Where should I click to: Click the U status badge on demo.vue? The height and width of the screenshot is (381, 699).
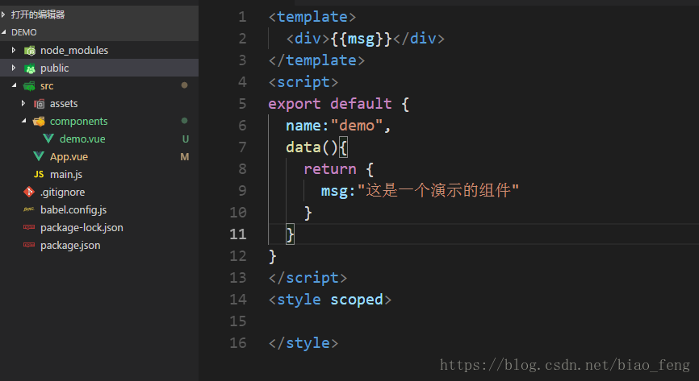coord(186,139)
